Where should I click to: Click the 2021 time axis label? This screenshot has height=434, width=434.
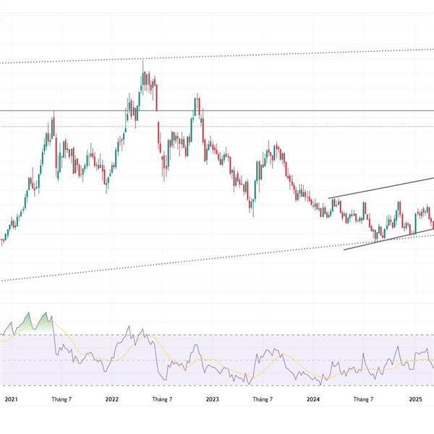coord(11,399)
